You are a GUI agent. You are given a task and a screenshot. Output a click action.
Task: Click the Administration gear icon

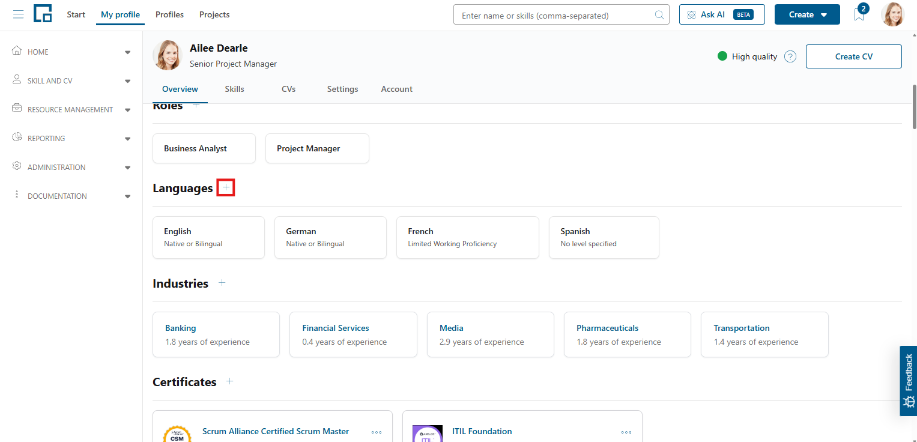pyautogui.click(x=17, y=166)
